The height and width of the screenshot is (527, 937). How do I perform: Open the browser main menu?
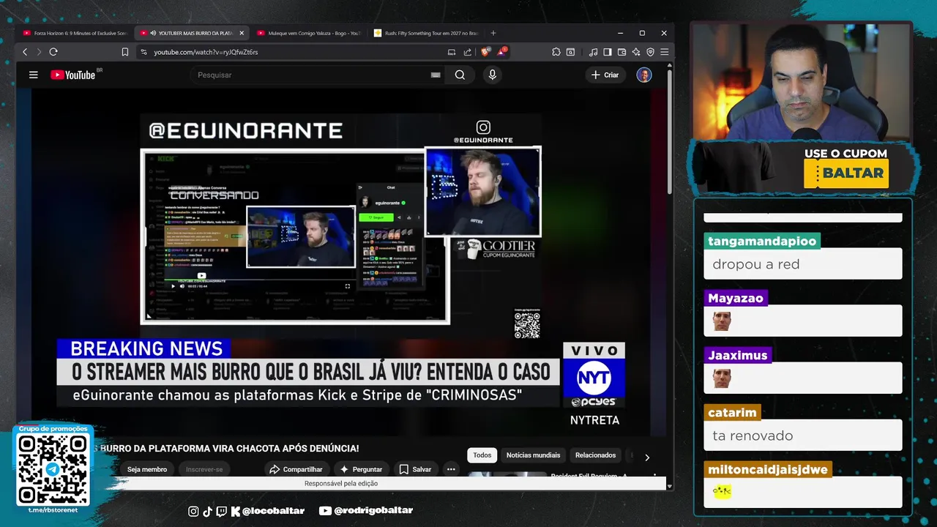pos(664,52)
